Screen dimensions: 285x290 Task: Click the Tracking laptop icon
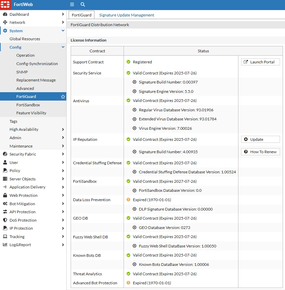tap(5, 237)
